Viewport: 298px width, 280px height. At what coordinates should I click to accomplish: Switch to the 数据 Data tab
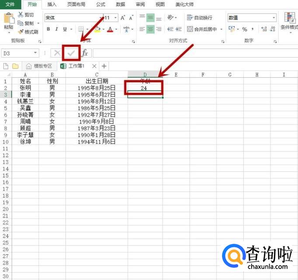point(121,4)
